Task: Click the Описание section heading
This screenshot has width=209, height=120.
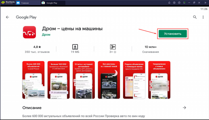Action: pos(32,108)
